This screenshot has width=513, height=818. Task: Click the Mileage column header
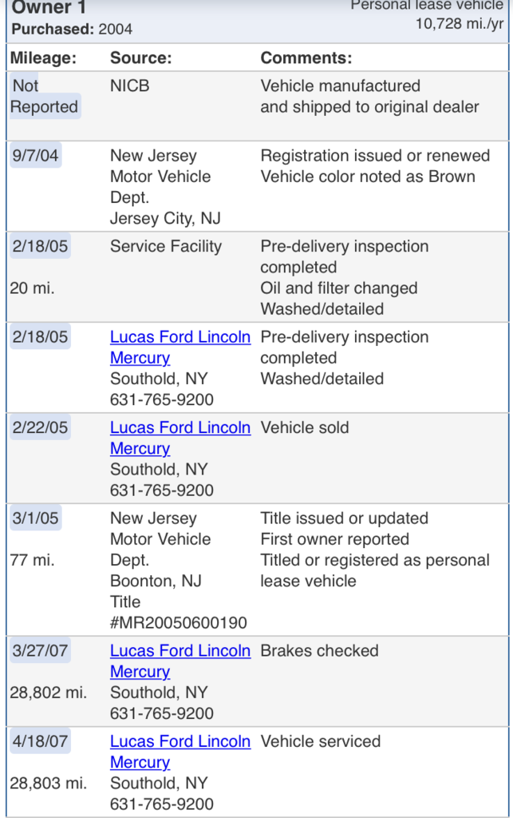tap(43, 58)
